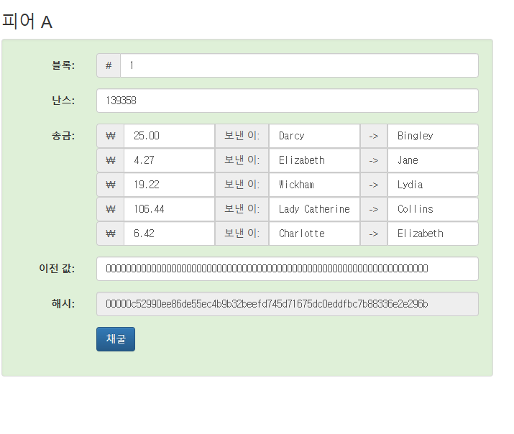The height and width of the screenshot is (434, 514).
Task: Click the sender field containing Elizabeth
Action: pyautogui.click(x=314, y=160)
